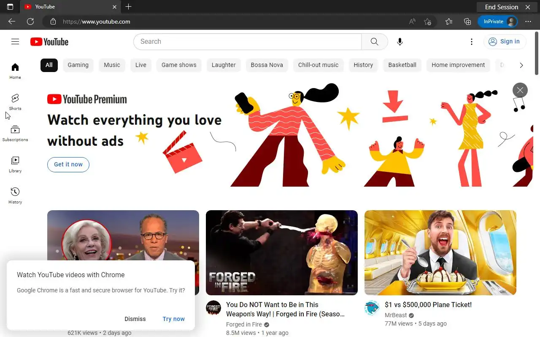
Task: Open tab actions menu
Action: pyautogui.click(x=10, y=7)
